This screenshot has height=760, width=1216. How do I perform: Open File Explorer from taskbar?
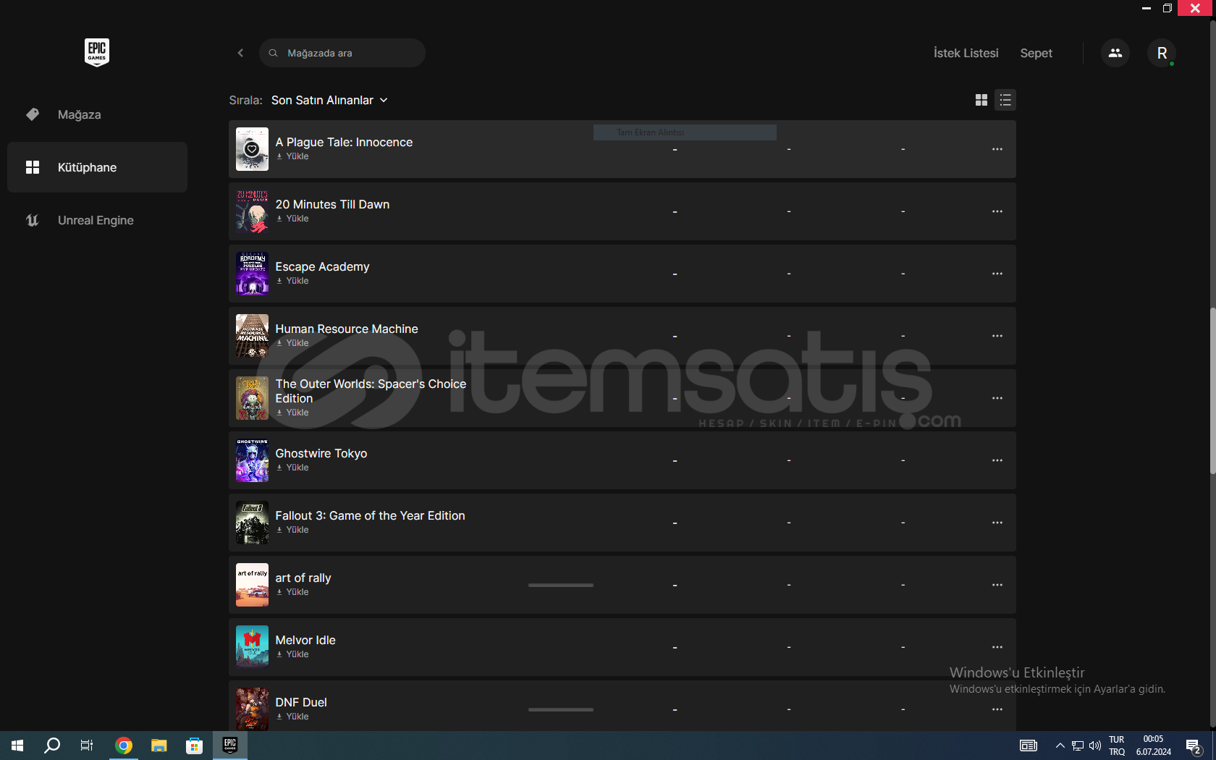point(159,746)
